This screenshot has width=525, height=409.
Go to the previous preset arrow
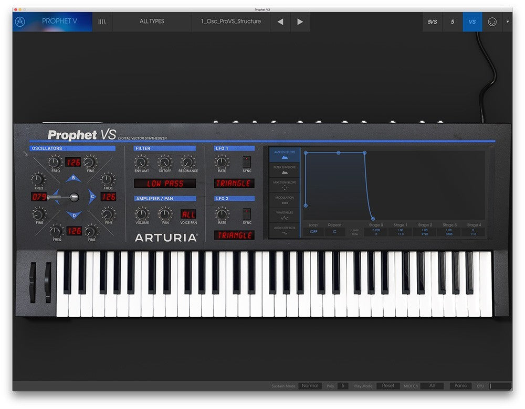tap(280, 21)
